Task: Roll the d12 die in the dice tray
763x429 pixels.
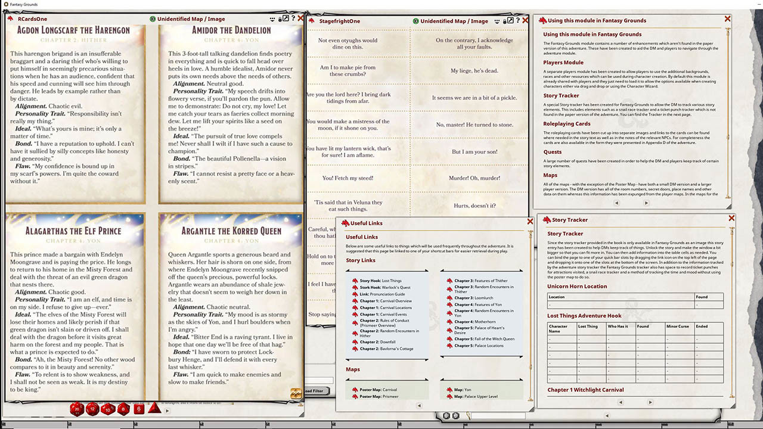Action: tap(91, 409)
